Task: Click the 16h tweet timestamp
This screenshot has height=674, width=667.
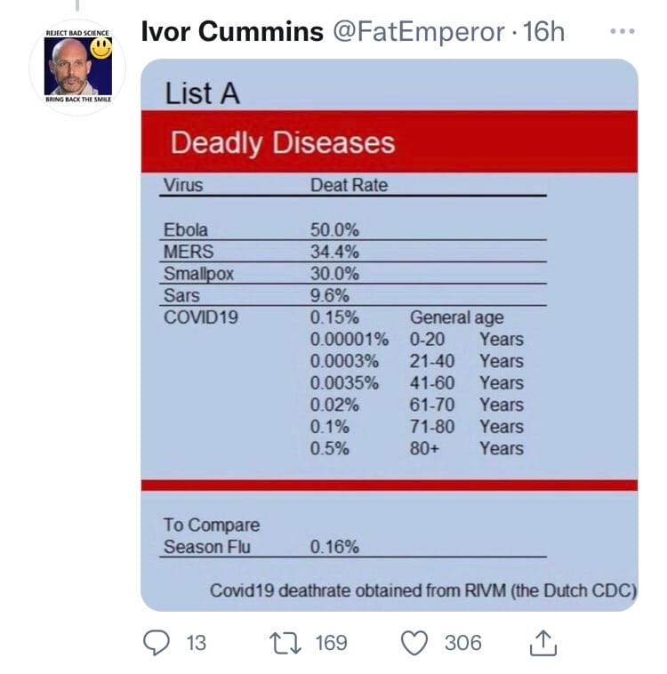Action: [x=543, y=31]
